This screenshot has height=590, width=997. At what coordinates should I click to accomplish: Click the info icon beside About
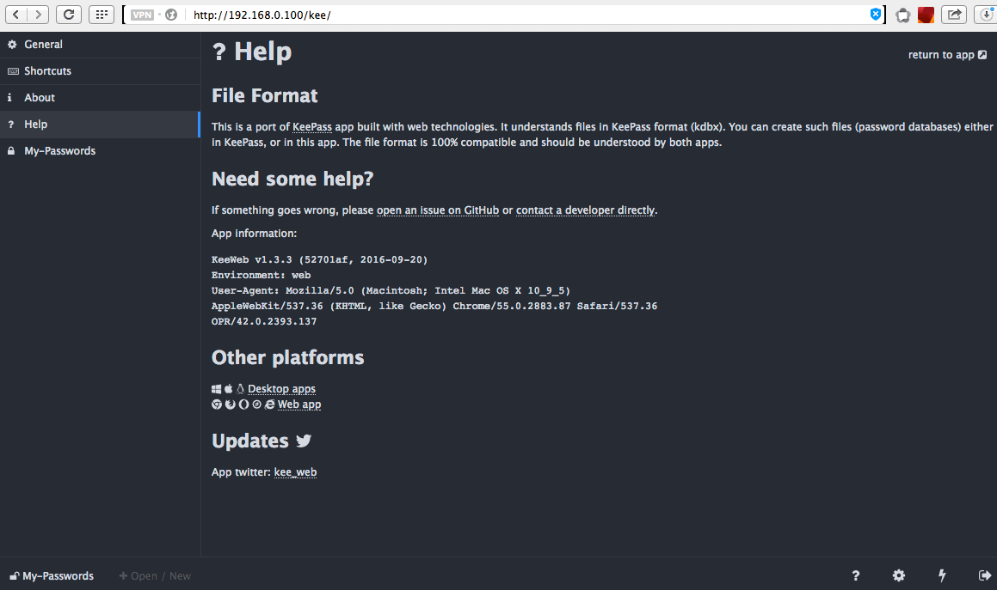9,98
